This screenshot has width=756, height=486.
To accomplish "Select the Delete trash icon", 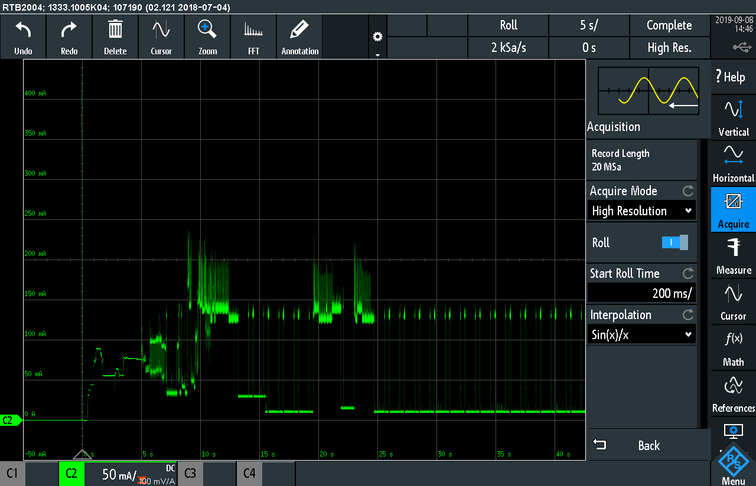I will 115,29.
